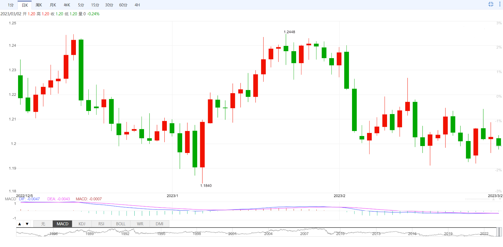Viewport: 503px width, 247px height.
Task: Select the 月K monthly chart tab
Action: pyautogui.click(x=53, y=5)
